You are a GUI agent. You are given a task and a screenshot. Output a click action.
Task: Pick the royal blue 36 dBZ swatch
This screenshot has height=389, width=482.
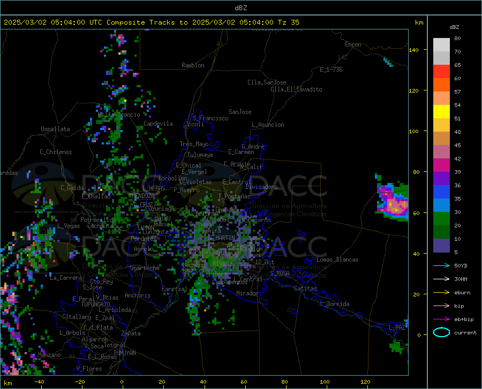(441, 192)
